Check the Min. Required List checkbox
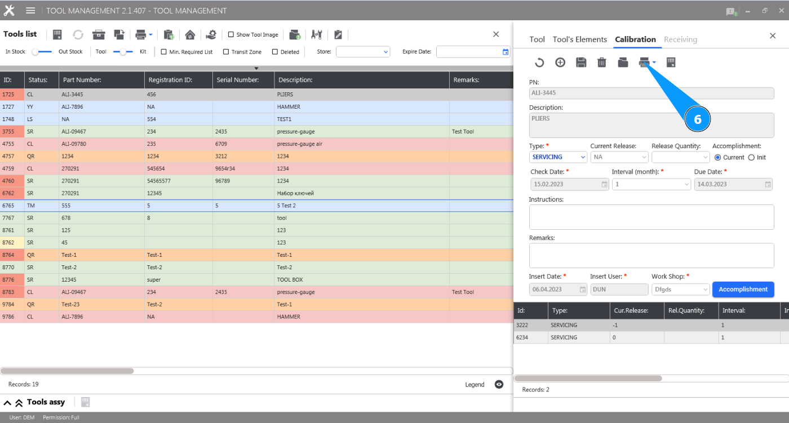This screenshot has height=423, width=789. coord(164,52)
